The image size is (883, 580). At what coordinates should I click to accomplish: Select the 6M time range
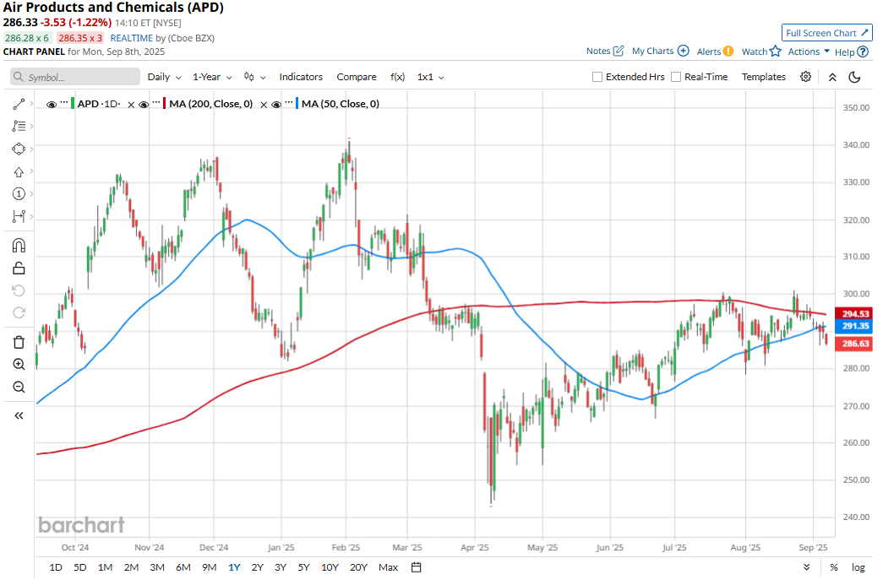tap(183, 567)
